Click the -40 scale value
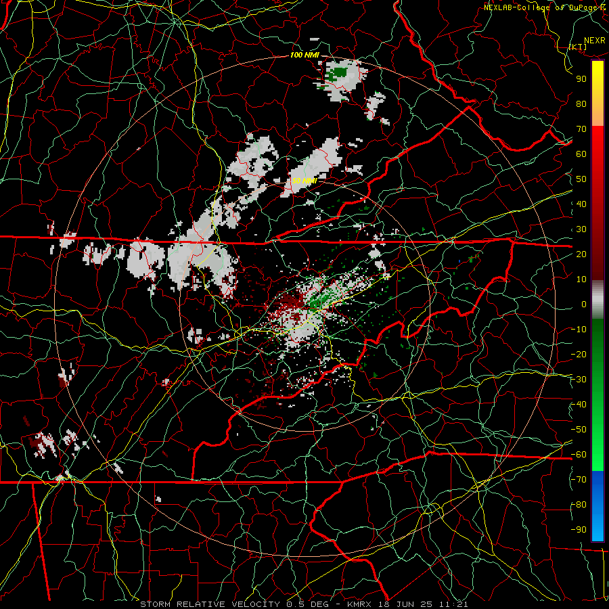Image resolution: width=609 pixels, height=609 pixels. tap(579, 405)
